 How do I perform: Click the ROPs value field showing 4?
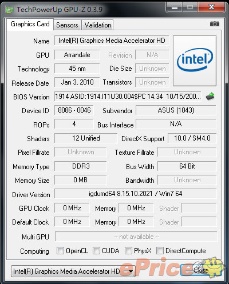point(74,124)
